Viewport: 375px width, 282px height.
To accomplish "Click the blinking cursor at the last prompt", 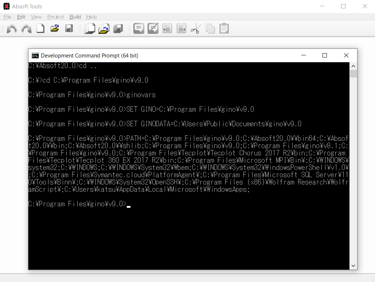I will pos(129,207).
